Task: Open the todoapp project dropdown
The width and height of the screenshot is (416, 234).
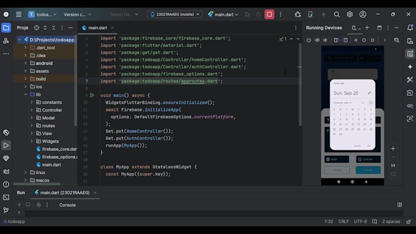Action: point(42,14)
